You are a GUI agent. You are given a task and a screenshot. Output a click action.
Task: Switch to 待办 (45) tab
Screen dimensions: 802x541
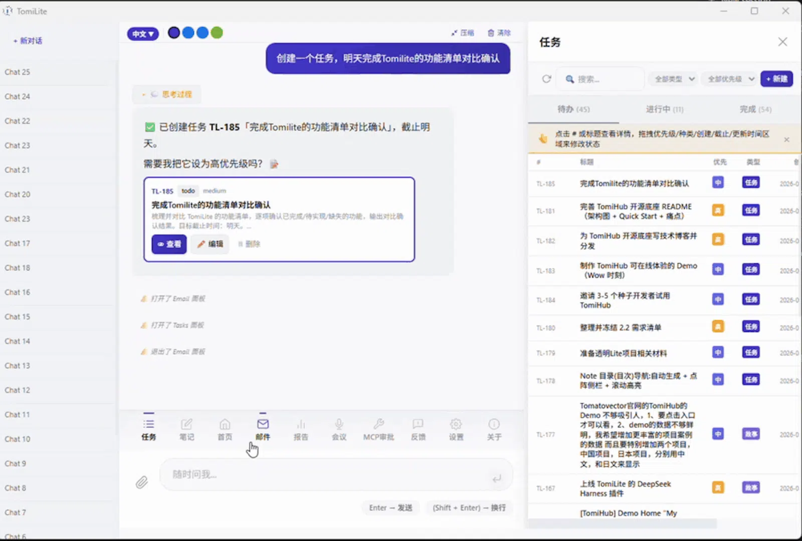click(573, 109)
